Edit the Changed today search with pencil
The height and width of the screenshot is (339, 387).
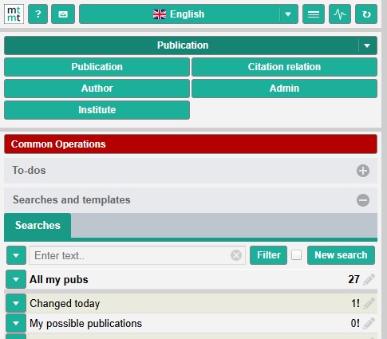369,303
